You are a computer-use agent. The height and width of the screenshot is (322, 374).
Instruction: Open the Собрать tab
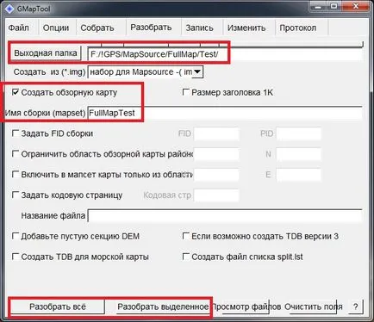point(97,28)
